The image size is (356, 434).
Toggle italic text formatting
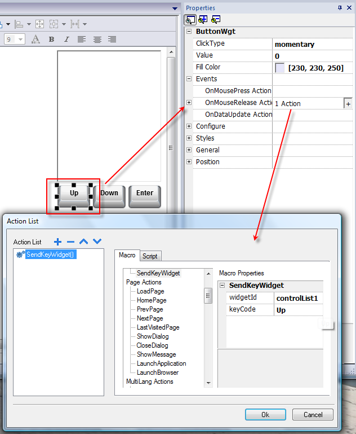click(x=66, y=39)
